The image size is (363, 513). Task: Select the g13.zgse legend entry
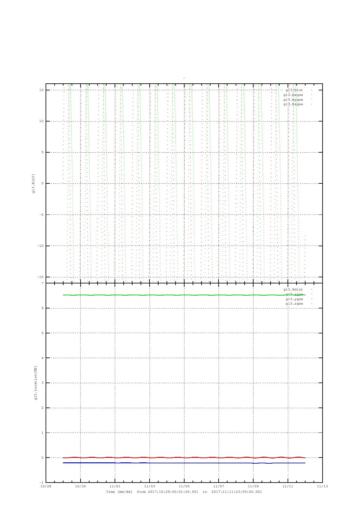[294, 304]
